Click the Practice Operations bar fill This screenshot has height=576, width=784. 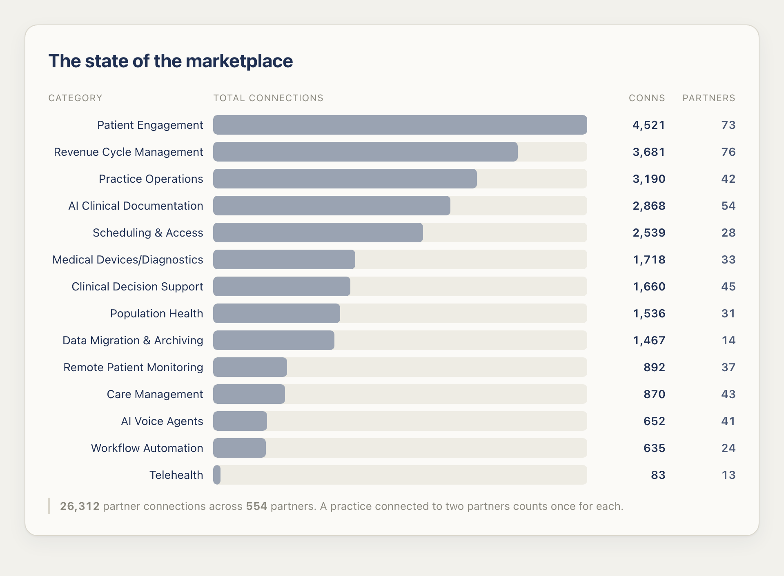coord(345,179)
